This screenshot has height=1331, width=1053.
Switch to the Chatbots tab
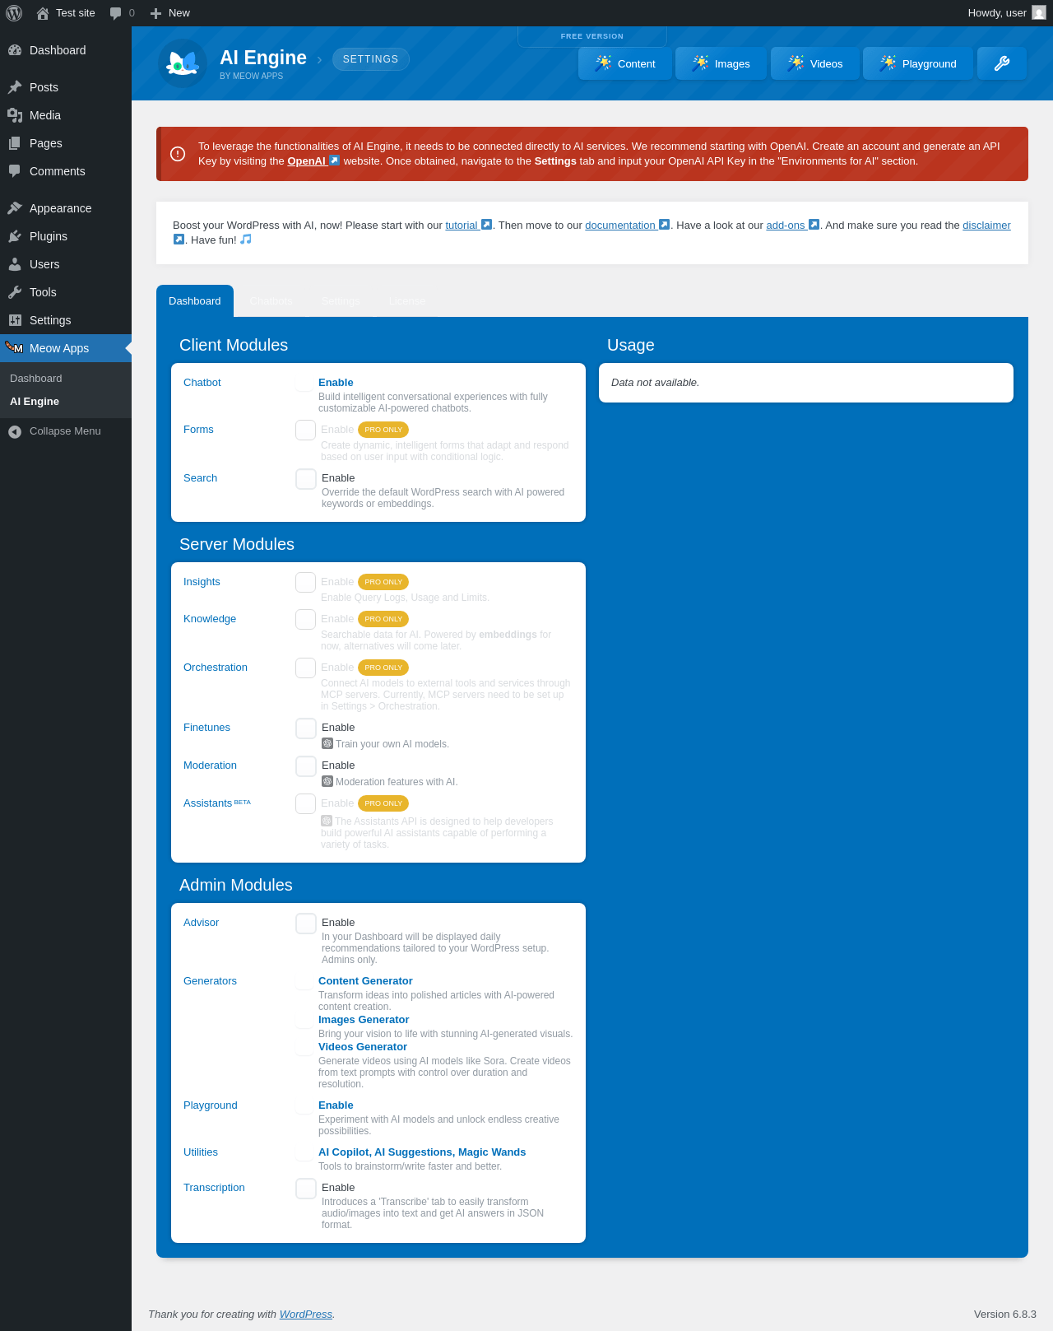[x=271, y=301]
